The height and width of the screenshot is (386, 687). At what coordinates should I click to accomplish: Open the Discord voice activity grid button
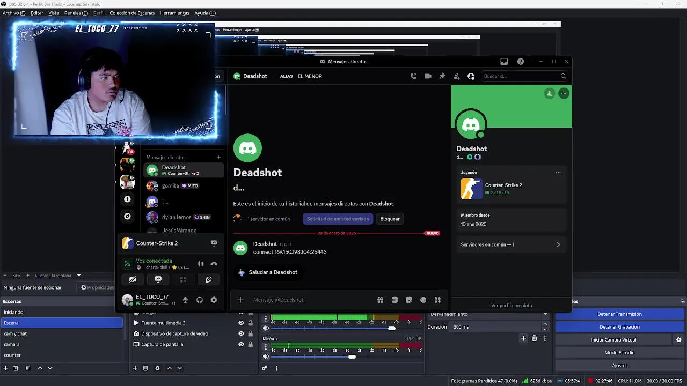(183, 279)
